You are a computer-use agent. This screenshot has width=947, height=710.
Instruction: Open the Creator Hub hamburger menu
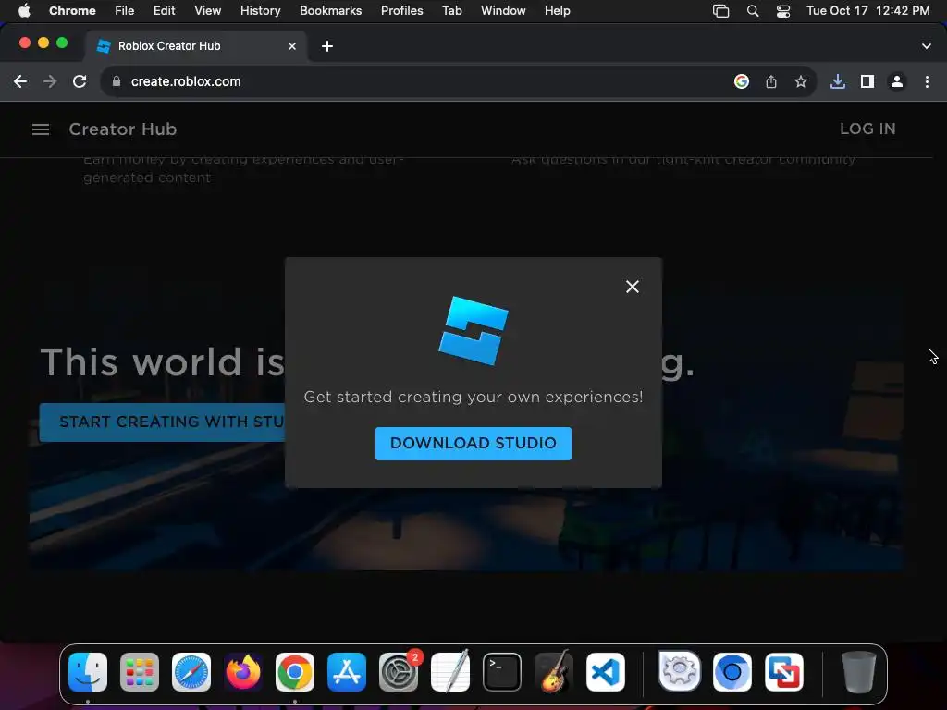41,129
